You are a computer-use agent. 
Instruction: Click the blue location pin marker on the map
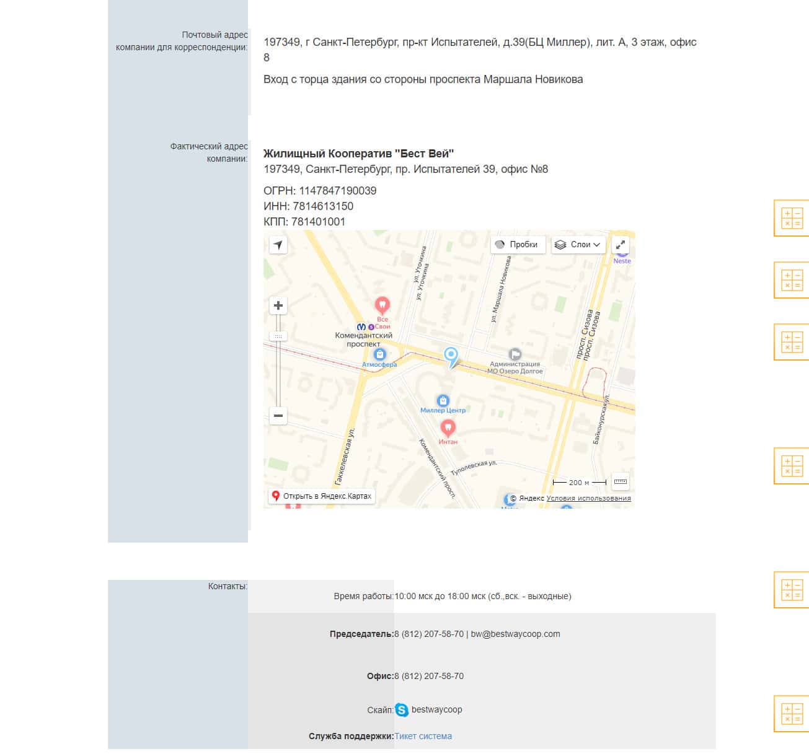451,356
